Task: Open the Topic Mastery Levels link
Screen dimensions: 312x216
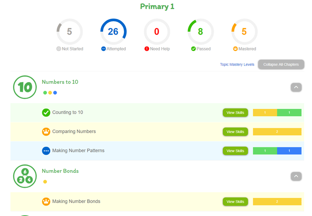Action: pos(237,64)
